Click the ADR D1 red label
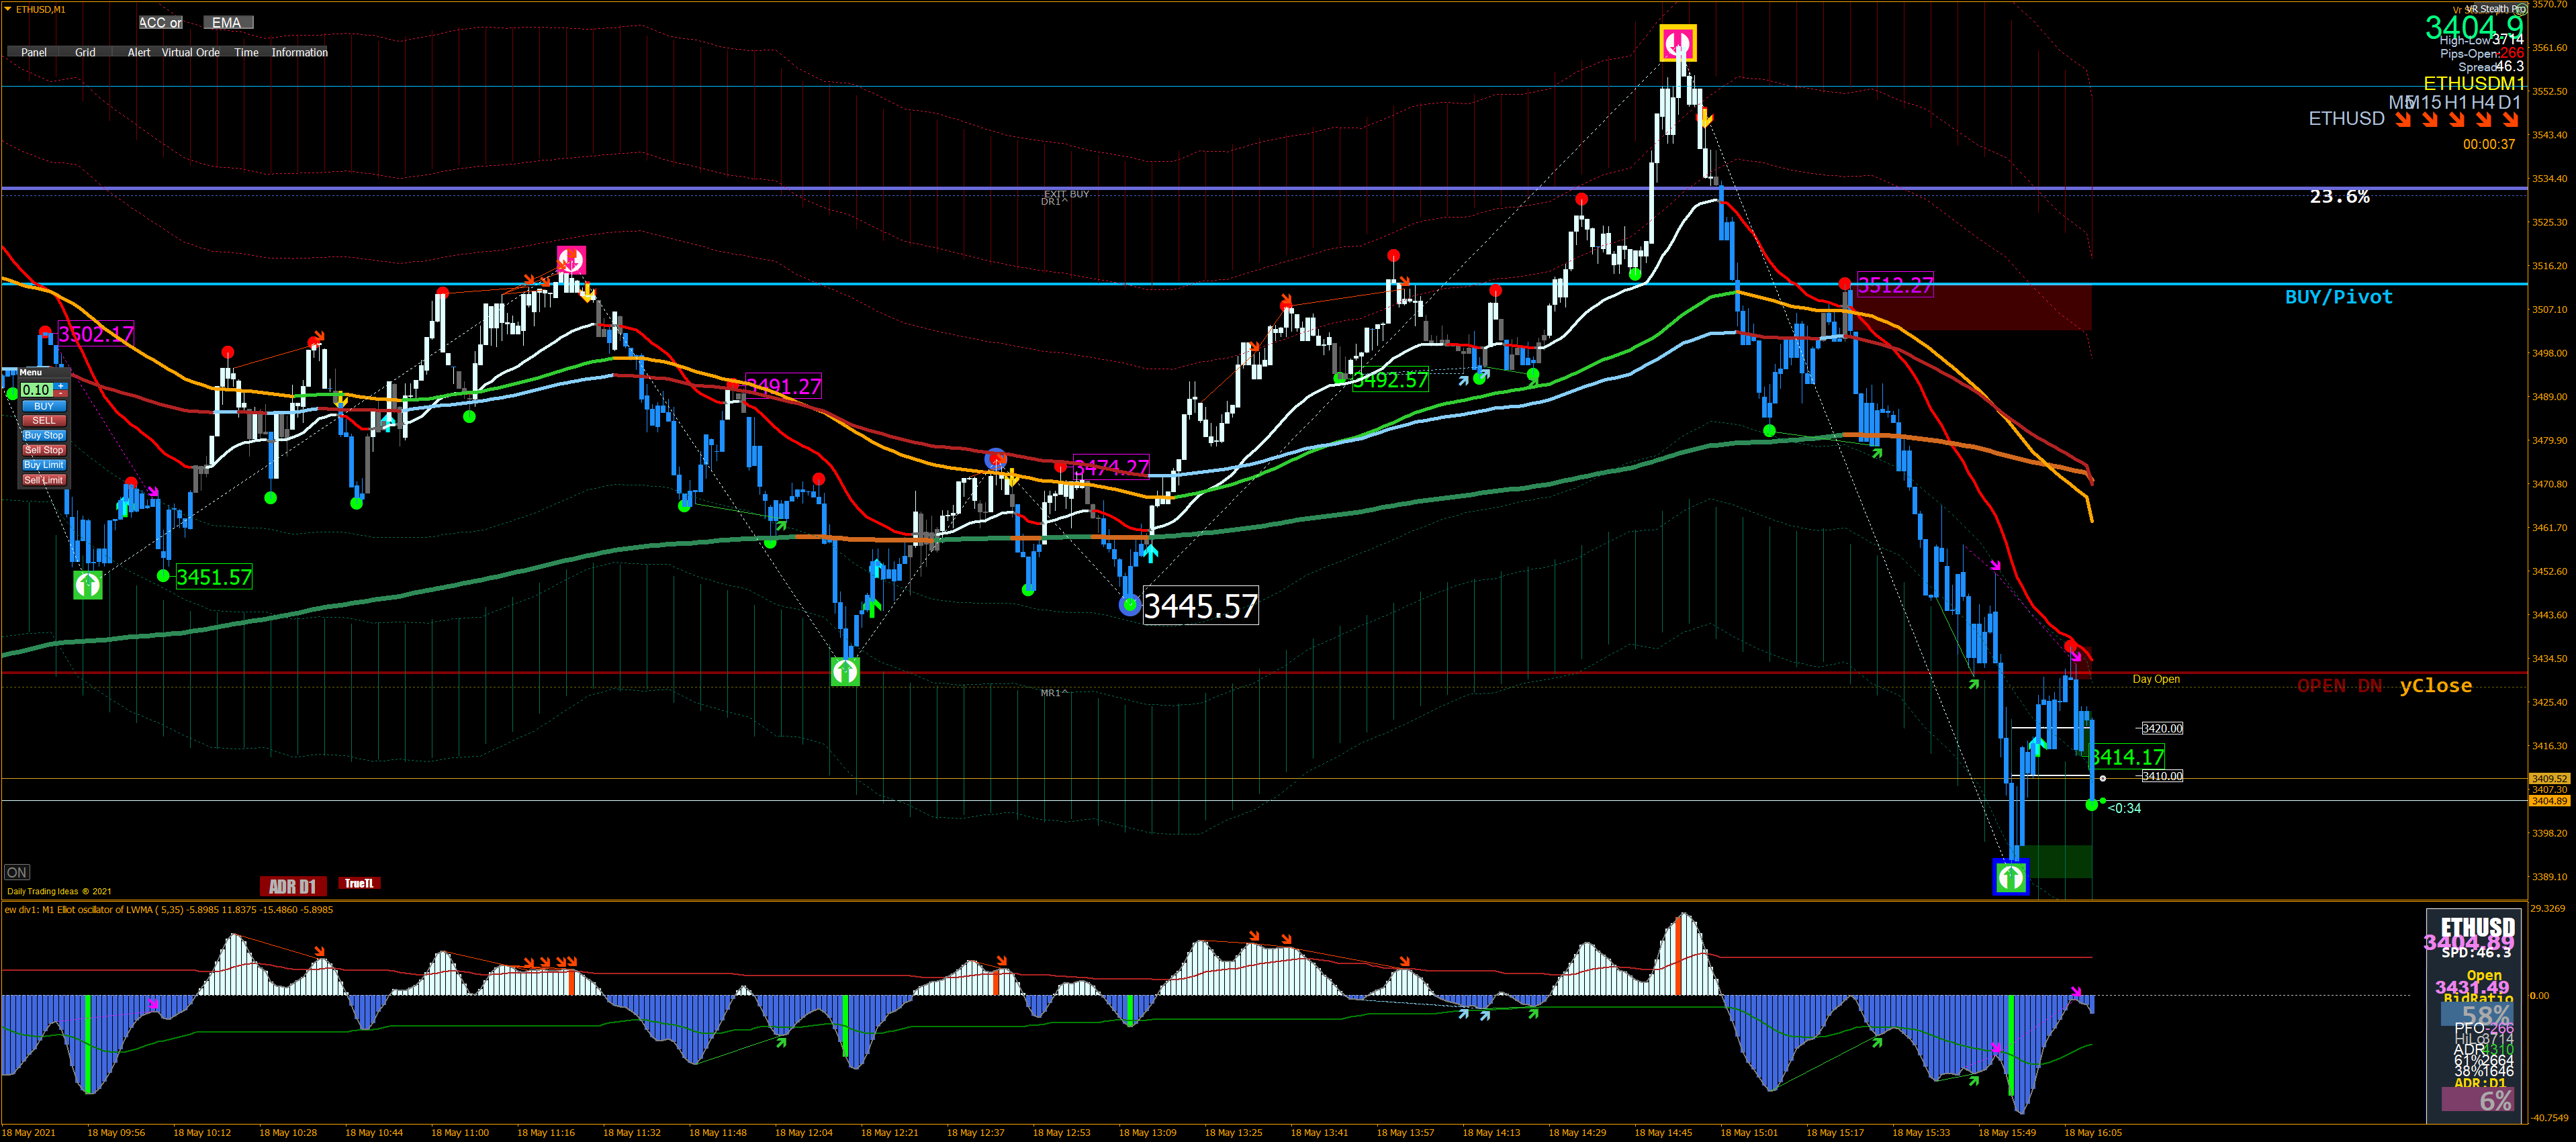Viewport: 2576px width, 1142px height. (x=292, y=886)
